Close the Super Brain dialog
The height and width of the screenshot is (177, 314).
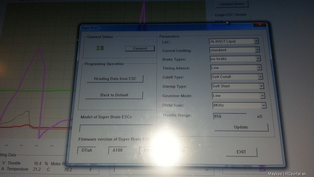point(260,25)
